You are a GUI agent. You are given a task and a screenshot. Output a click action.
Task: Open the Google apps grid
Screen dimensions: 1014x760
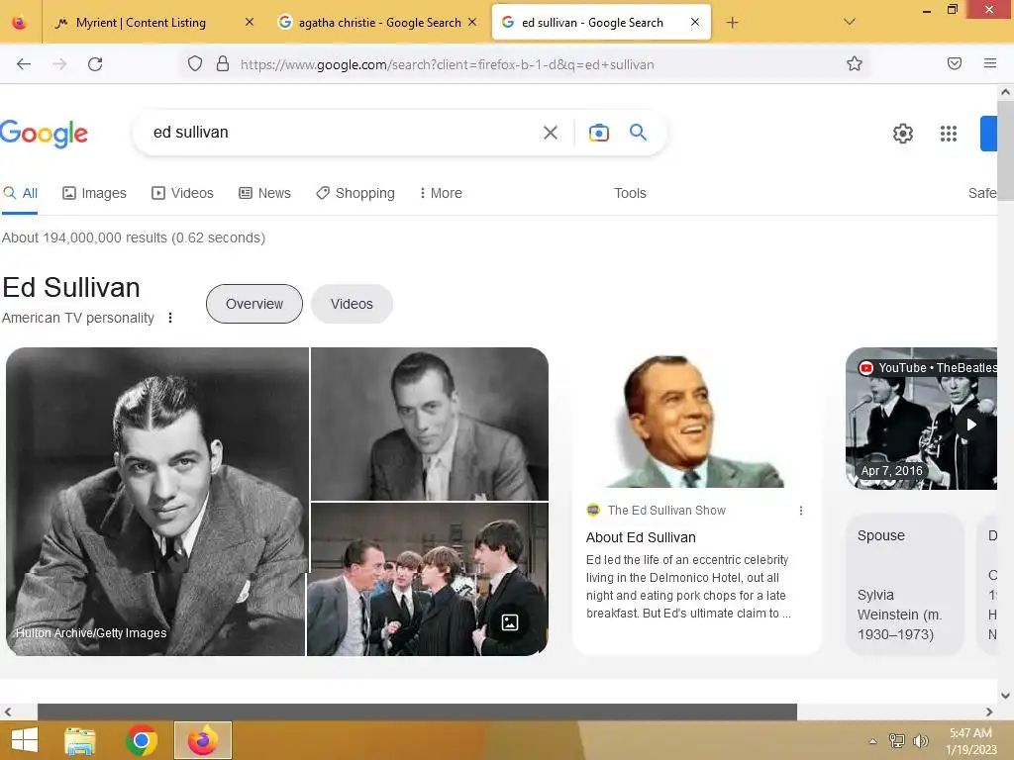point(948,134)
